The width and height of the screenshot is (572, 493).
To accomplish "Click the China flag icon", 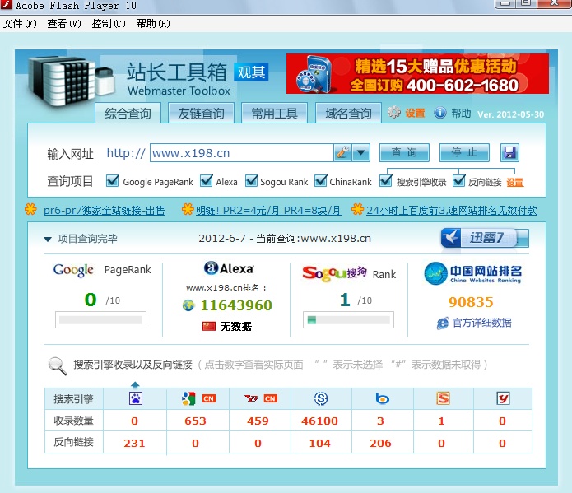I will point(209,326).
